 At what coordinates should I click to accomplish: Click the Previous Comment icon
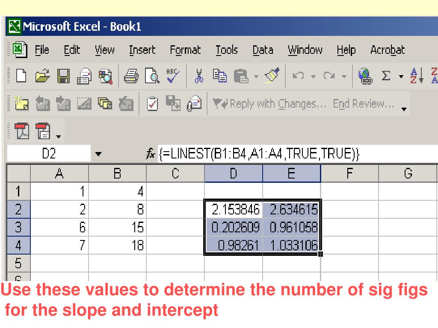click(43, 103)
